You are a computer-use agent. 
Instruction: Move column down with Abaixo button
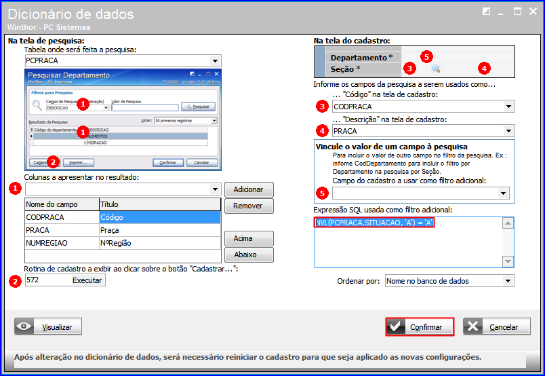[249, 255]
